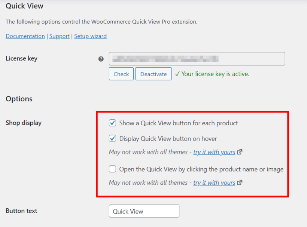Image resolution: width=307 pixels, height=227 pixels.
Task: Click the 'Your license key is active' message
Action: [x=212, y=74]
